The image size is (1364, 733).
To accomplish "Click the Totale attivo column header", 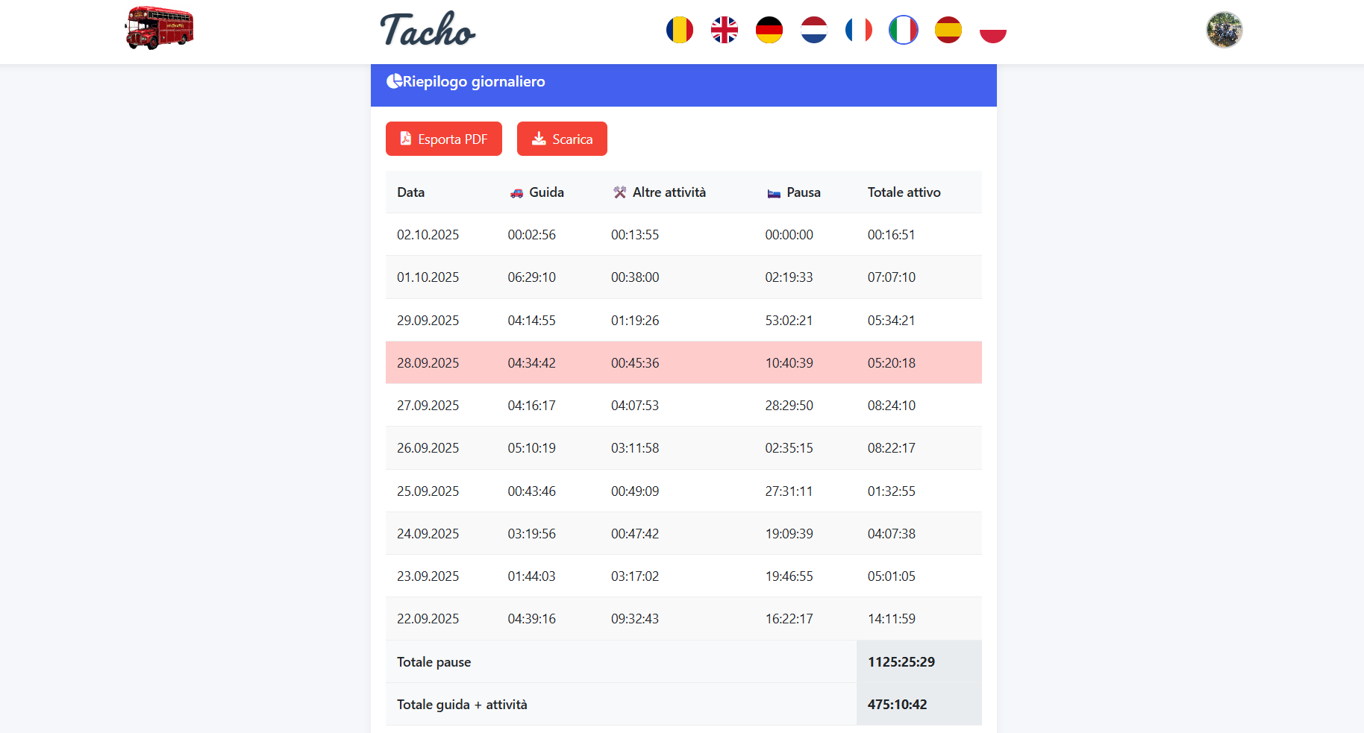I will click(x=904, y=192).
